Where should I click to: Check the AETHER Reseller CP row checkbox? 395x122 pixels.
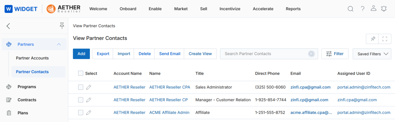point(81,100)
